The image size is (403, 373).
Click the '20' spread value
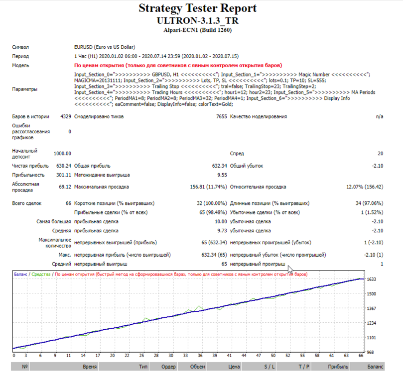pyautogui.click(x=381, y=154)
